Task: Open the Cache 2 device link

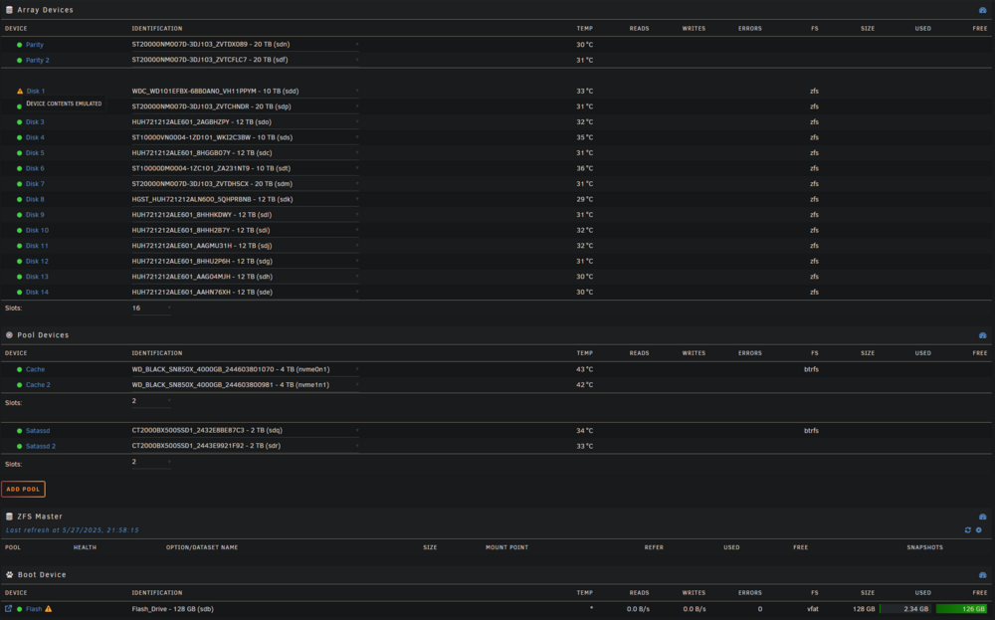Action: 38,385
